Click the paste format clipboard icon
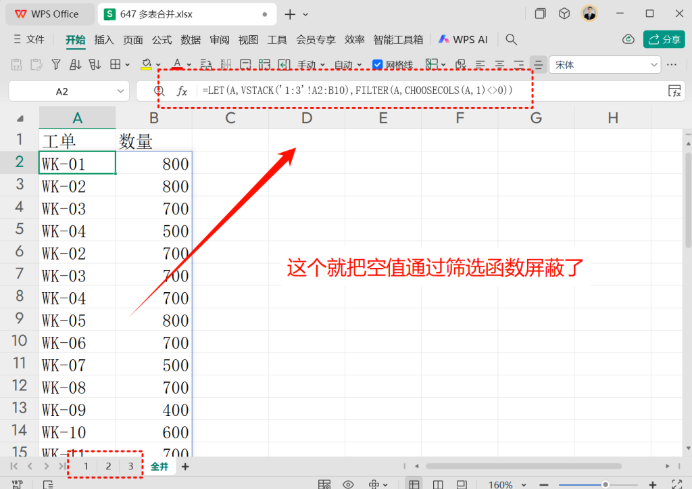Screen dimensions: 692x489 pos(36,65)
